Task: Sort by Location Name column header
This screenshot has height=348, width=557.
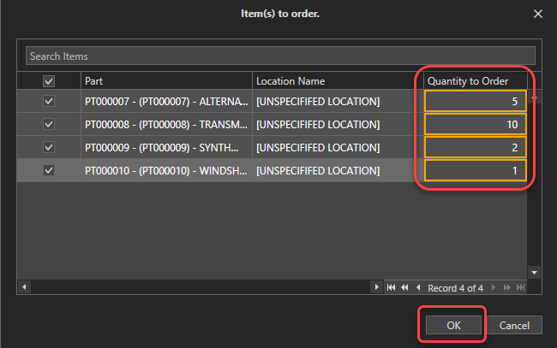Action: 338,81
